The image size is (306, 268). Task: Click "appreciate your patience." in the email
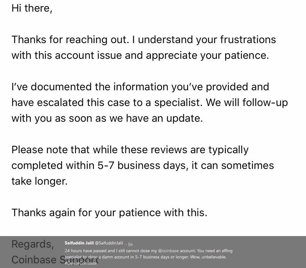click(x=207, y=56)
